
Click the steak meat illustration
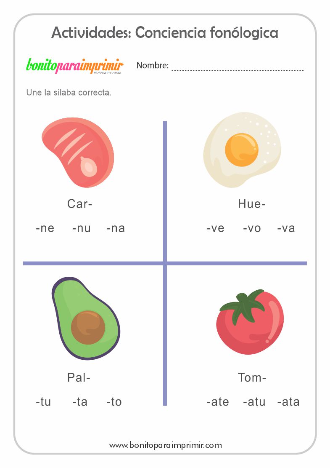(78, 152)
